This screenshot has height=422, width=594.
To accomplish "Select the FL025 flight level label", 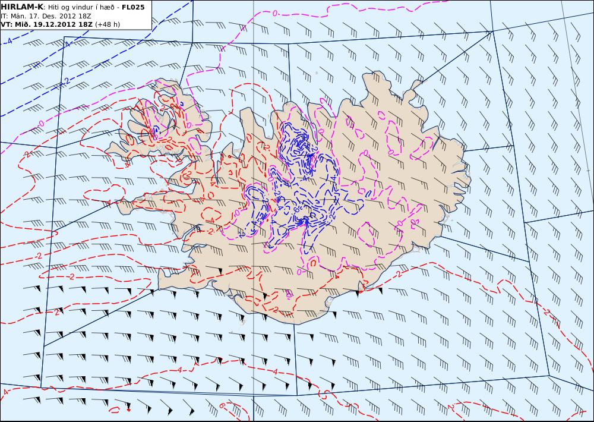I will tap(133, 7).
